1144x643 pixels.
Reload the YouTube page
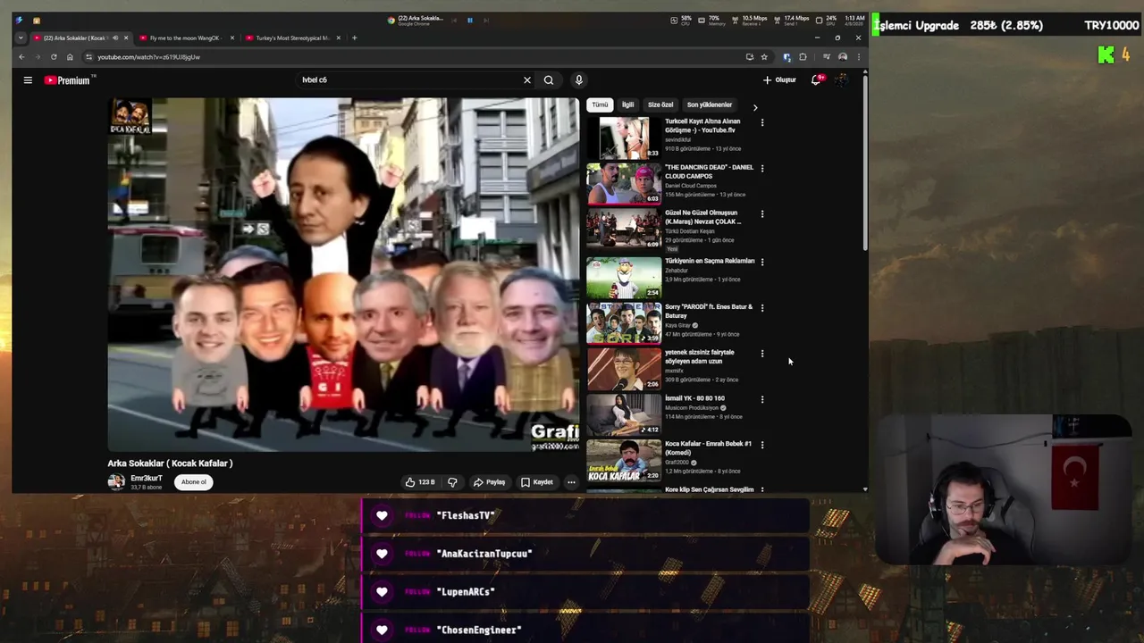[x=54, y=57]
